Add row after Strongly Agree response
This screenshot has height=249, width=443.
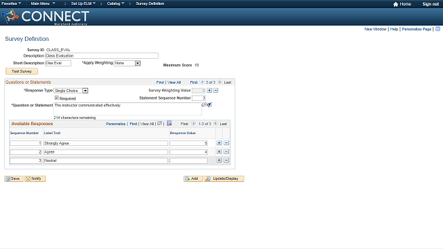pyautogui.click(x=219, y=143)
